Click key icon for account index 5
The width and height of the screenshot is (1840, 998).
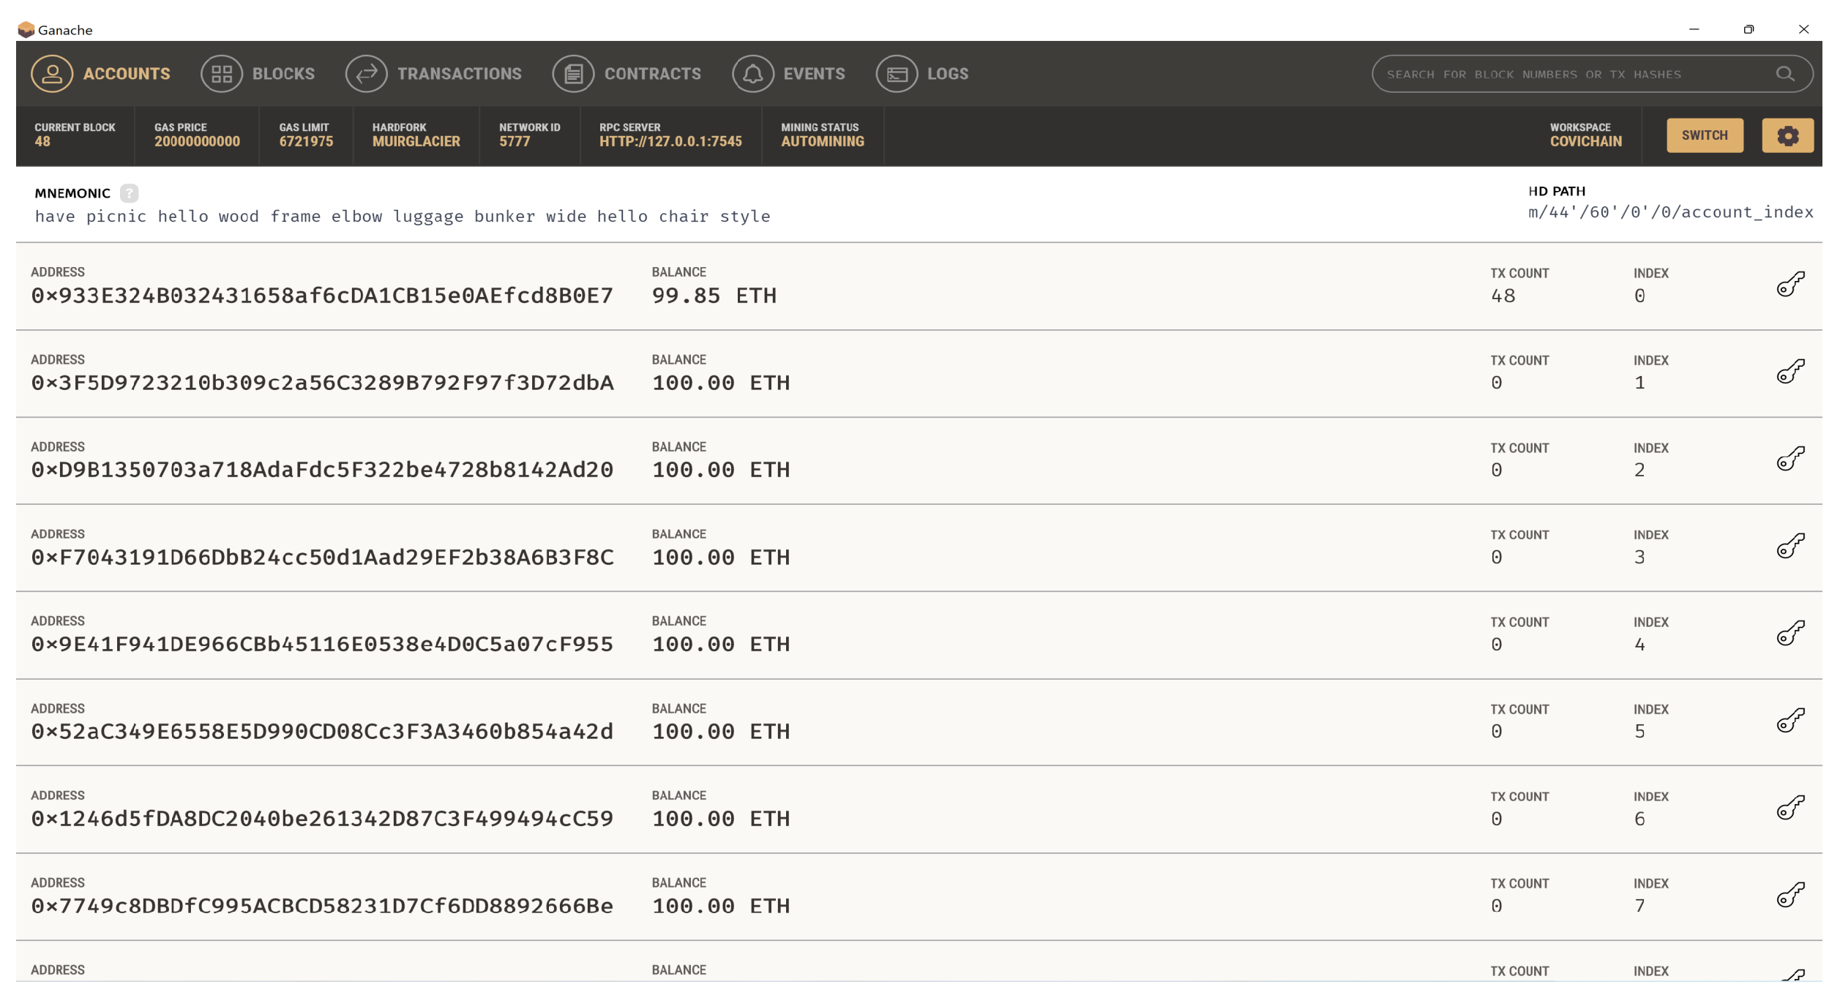pyautogui.click(x=1790, y=721)
